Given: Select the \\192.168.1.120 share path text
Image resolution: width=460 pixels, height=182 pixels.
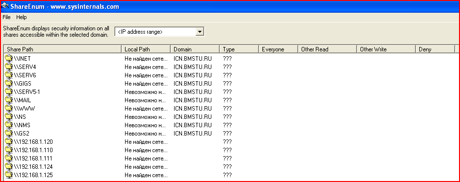Looking at the screenshot, I should coord(33,142).
